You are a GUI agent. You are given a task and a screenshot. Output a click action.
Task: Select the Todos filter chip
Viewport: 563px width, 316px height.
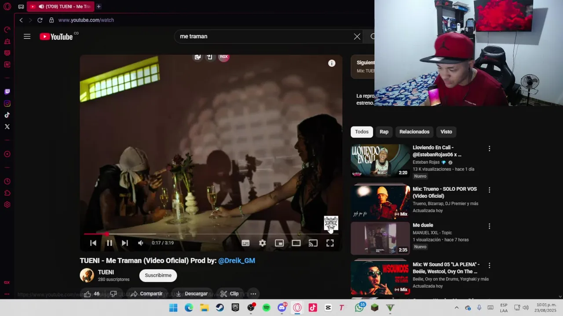362,132
